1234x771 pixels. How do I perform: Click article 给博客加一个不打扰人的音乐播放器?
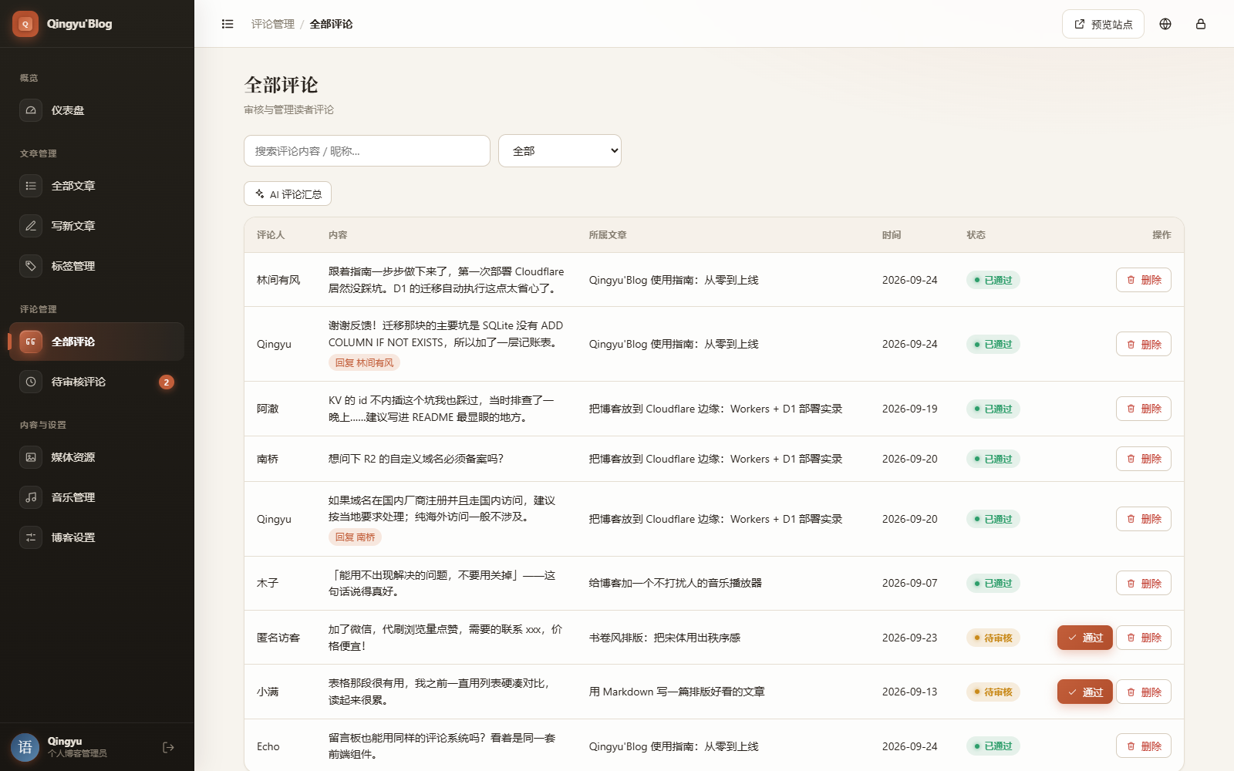(676, 583)
